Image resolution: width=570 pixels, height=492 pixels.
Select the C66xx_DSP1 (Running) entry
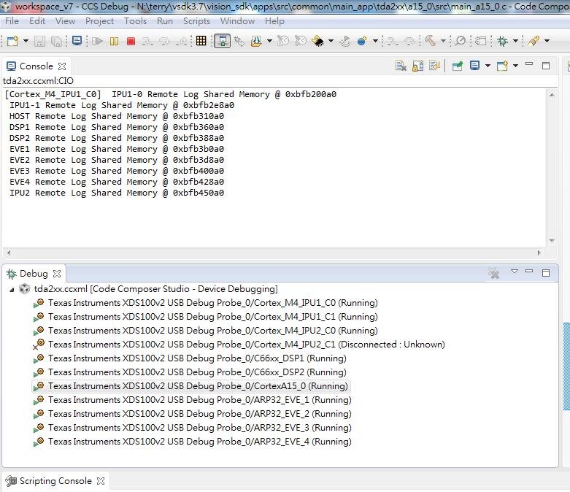coord(190,358)
